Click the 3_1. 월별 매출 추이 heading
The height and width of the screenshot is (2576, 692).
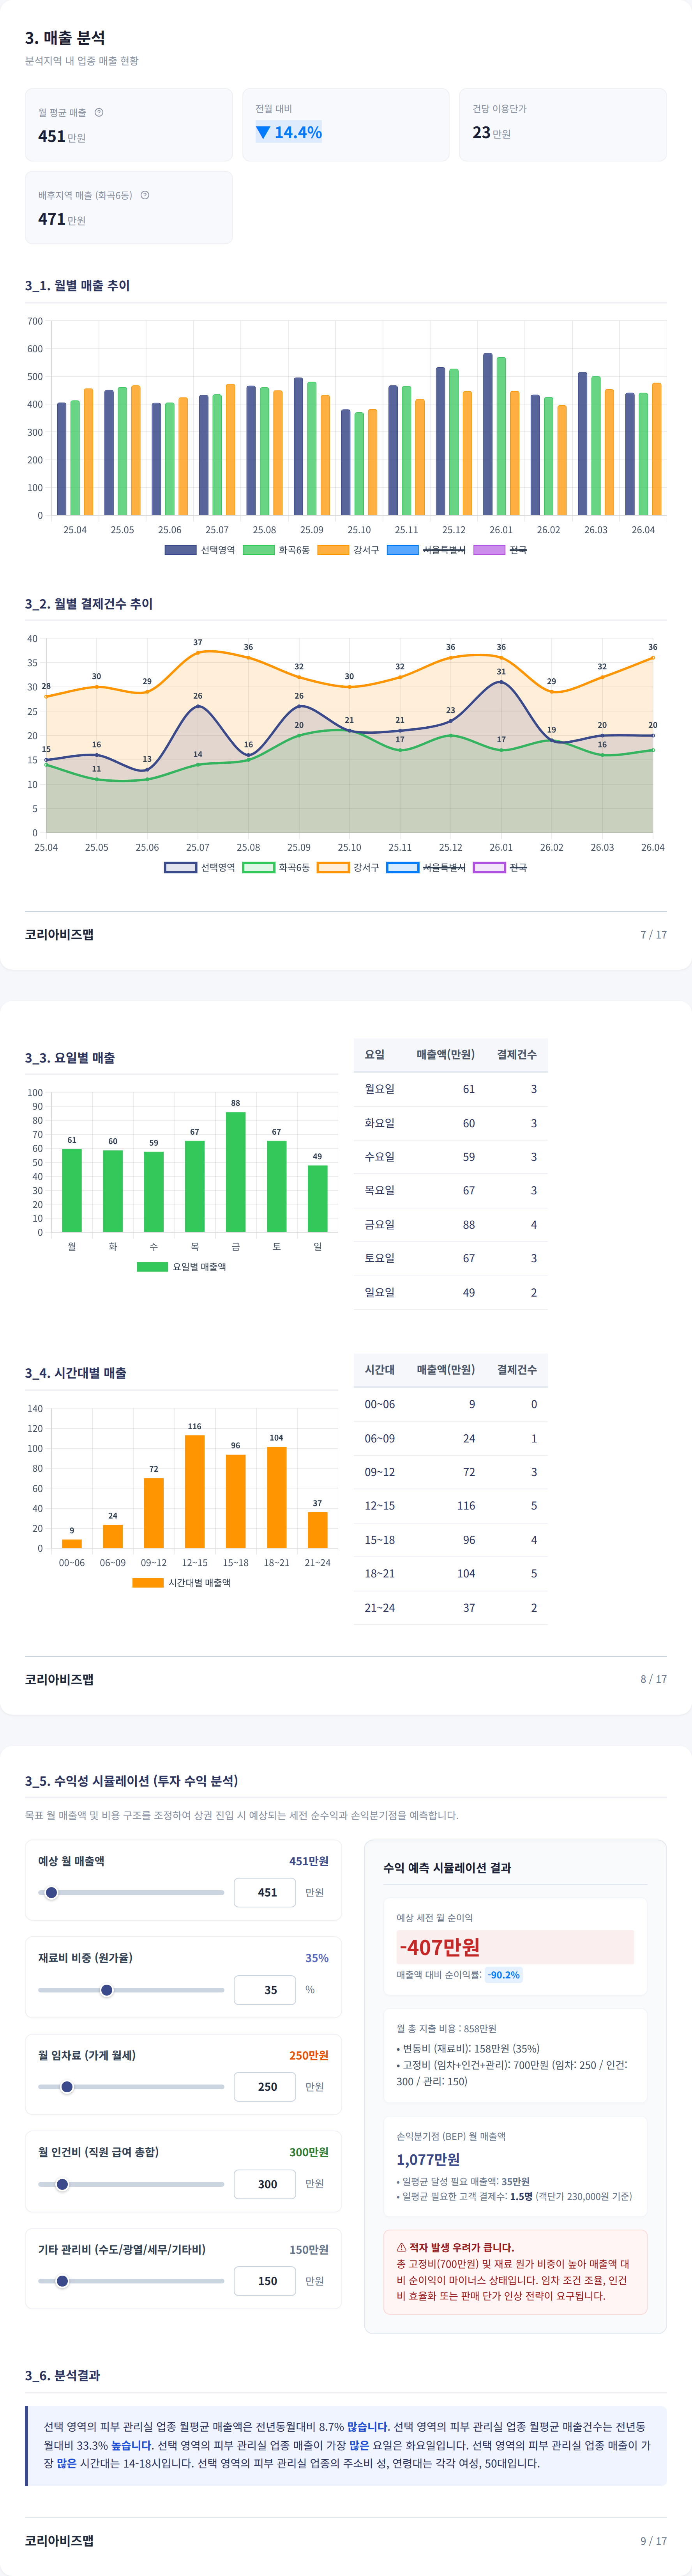tap(77, 285)
